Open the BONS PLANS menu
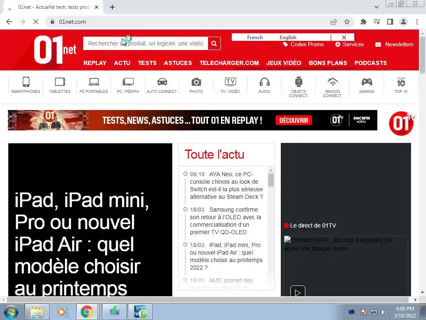The width and height of the screenshot is (426, 320). click(x=328, y=63)
